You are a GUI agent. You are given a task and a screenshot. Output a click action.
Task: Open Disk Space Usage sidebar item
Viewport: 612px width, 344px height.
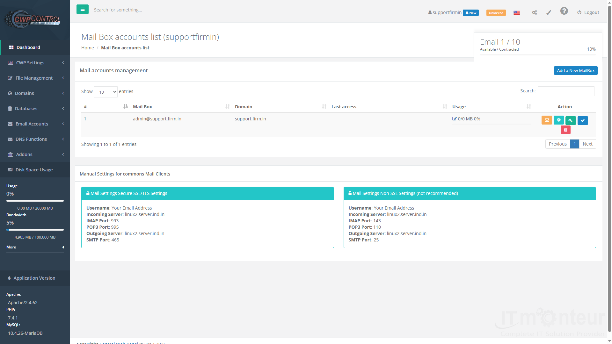(35, 170)
